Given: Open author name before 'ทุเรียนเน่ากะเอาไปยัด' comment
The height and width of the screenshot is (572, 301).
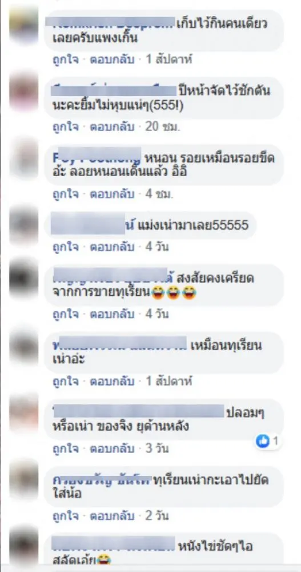Looking at the screenshot, I should (x=102, y=480).
